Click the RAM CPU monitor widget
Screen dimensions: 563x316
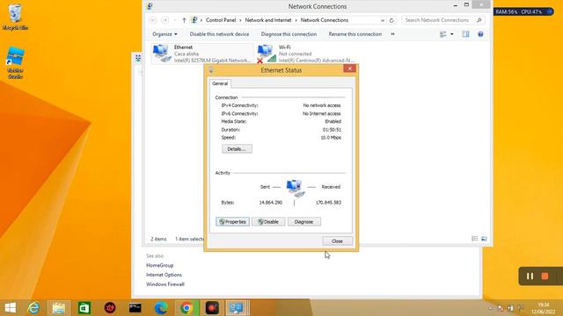(523, 11)
